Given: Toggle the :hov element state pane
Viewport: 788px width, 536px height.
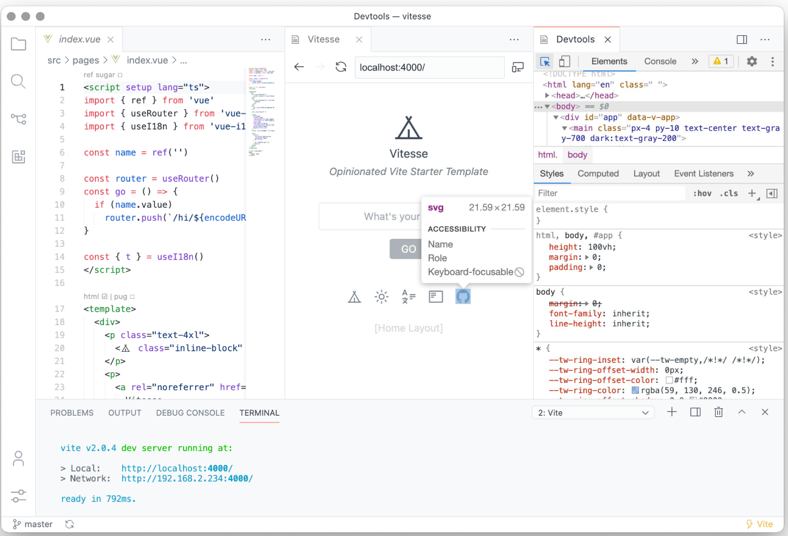Looking at the screenshot, I should tap(702, 193).
